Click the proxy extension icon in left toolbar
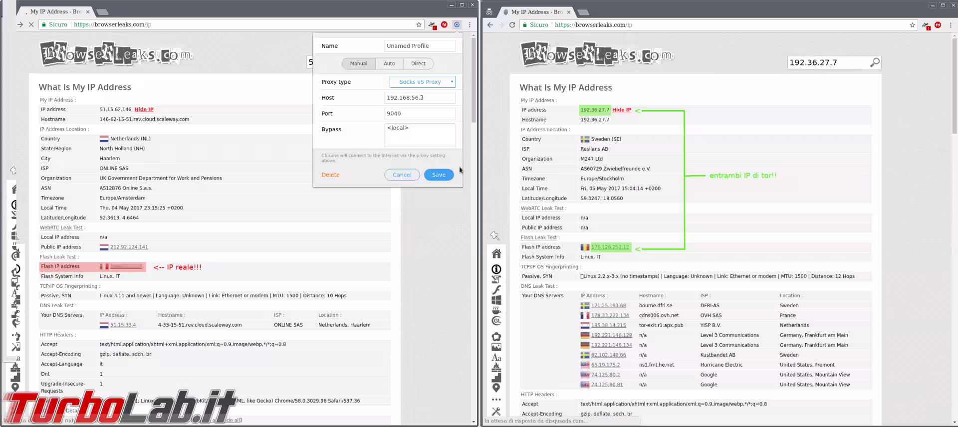This screenshot has height=427, width=958. pos(457,24)
